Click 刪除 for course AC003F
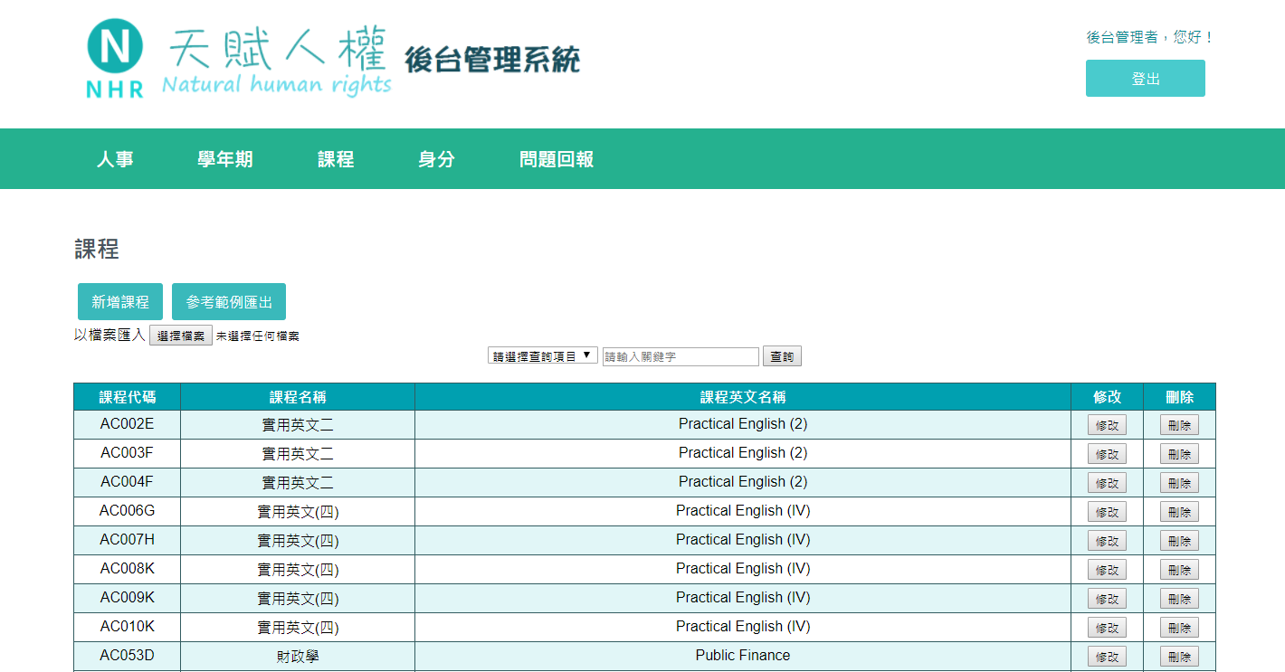Image resolution: width=1285 pixels, height=672 pixels. (1179, 454)
